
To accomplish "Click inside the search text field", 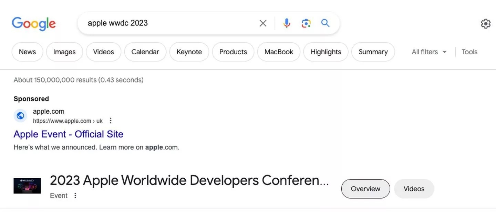I will (x=169, y=23).
